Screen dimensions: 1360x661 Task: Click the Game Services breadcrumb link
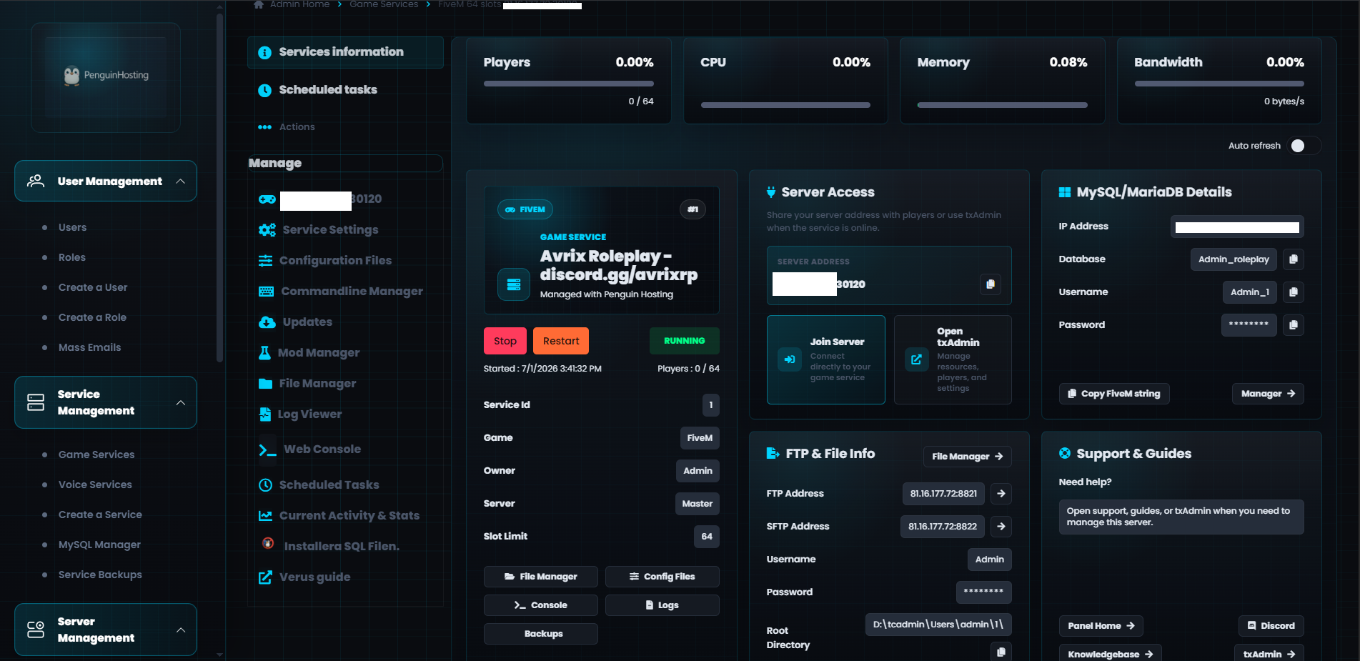[384, 4]
